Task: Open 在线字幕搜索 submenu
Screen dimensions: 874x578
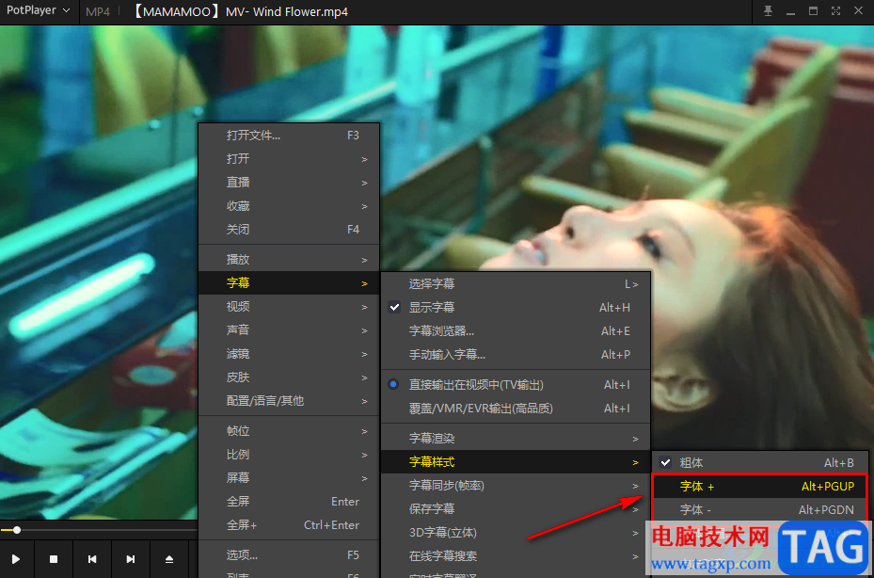Action: [516, 555]
